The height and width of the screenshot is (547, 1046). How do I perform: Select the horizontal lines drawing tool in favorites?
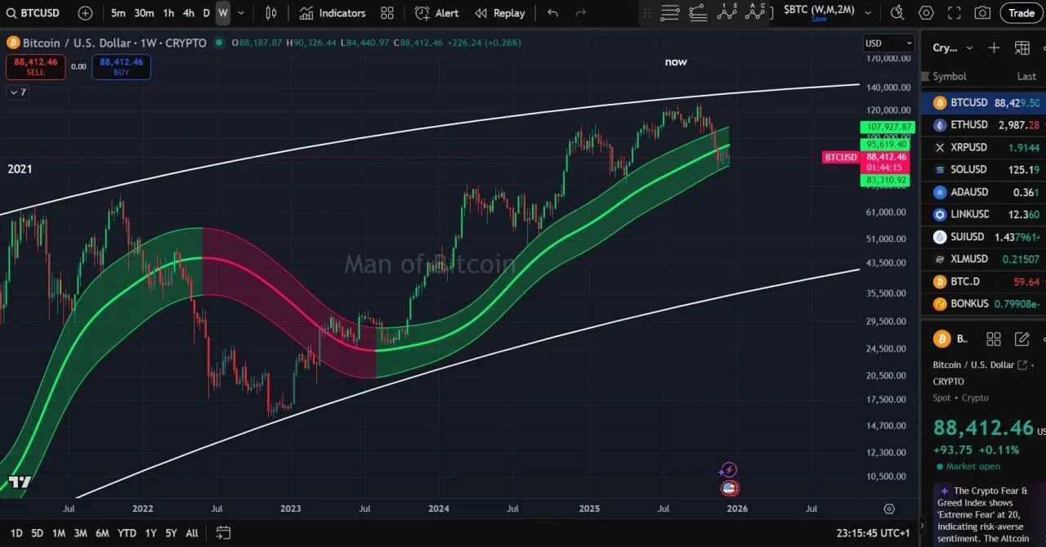point(670,12)
